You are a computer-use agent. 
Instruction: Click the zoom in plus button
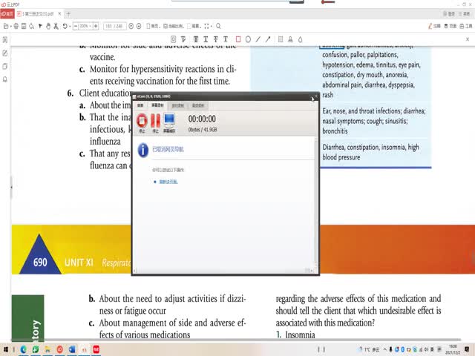pyautogui.click(x=96, y=26)
